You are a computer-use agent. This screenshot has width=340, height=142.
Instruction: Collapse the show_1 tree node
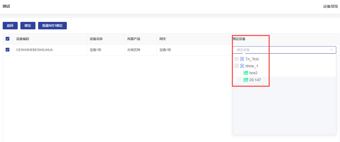coord(236,66)
